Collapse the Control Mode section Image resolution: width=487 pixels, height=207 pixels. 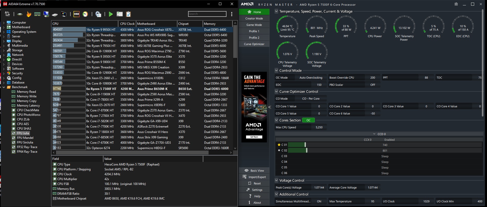pyautogui.click(x=276, y=70)
